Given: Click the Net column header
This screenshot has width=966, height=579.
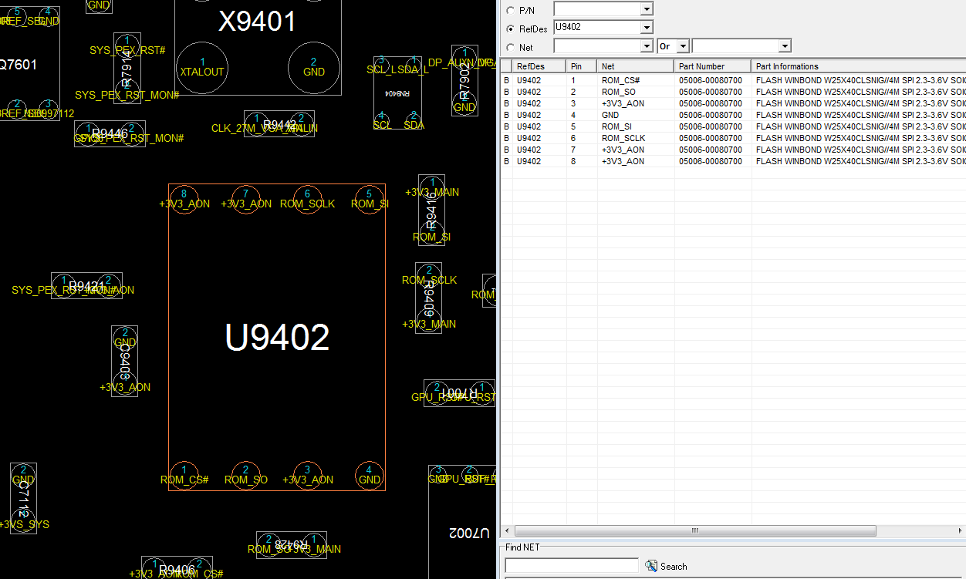Looking at the screenshot, I should tap(635, 66).
